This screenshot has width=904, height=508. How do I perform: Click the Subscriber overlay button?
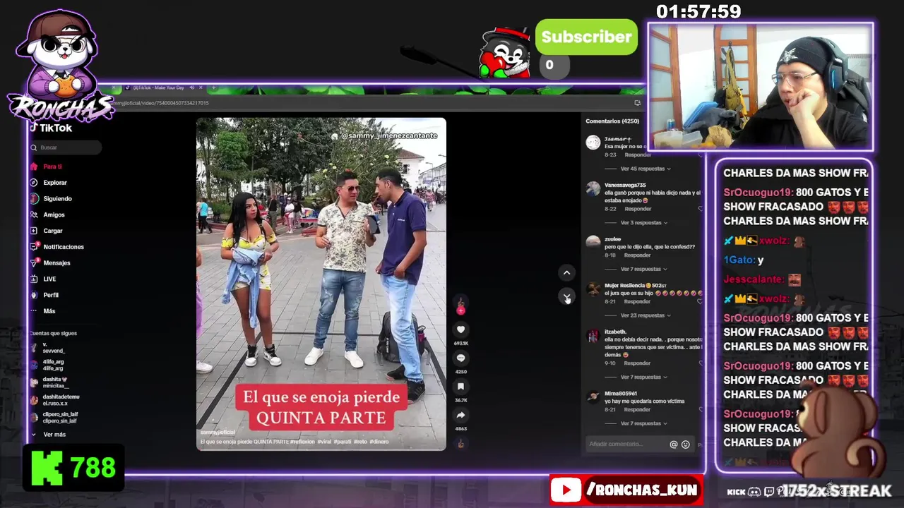pyautogui.click(x=586, y=37)
